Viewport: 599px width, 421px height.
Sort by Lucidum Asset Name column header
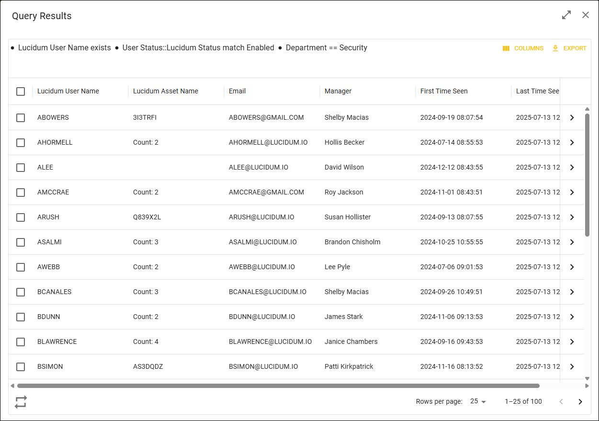[166, 91]
